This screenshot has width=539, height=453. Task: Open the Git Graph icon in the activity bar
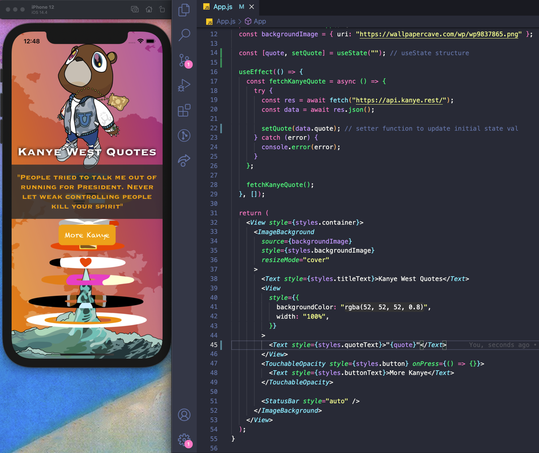pyautogui.click(x=184, y=135)
